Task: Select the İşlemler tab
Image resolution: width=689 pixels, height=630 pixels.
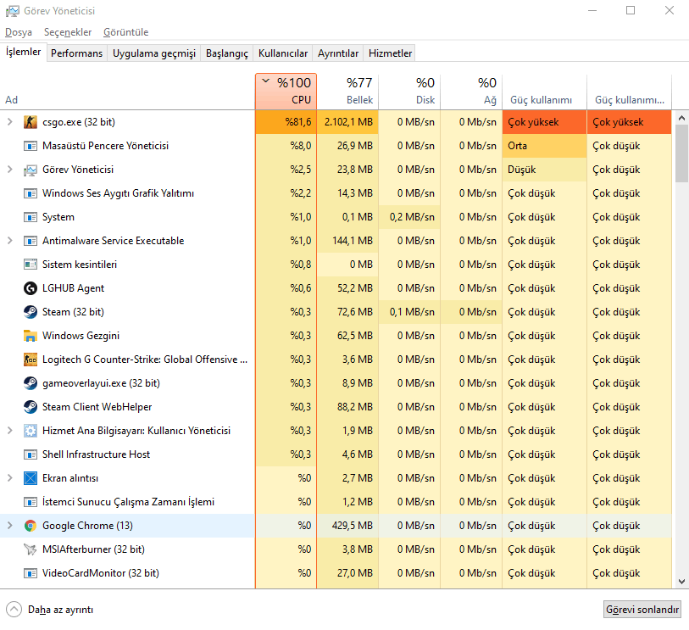Action: (x=23, y=52)
